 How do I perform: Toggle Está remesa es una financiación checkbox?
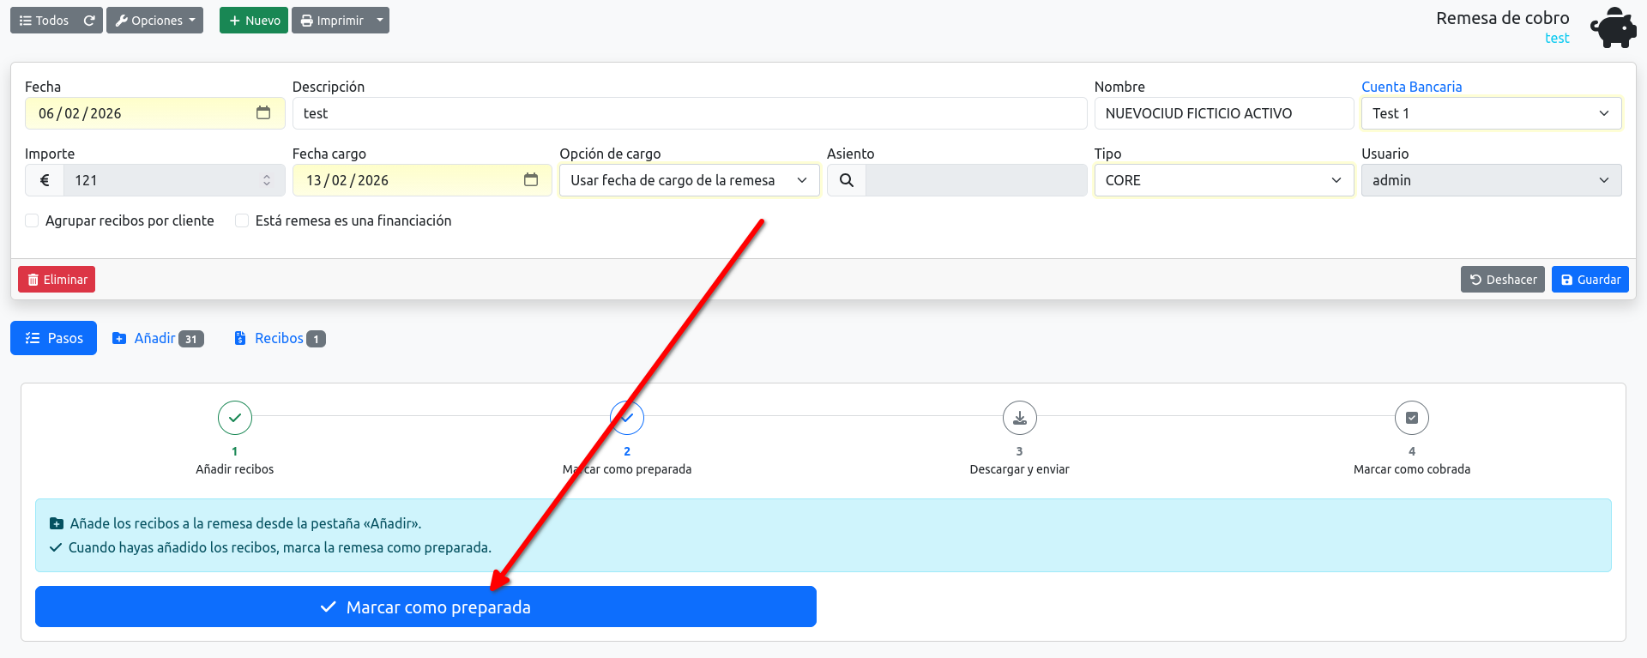tap(242, 220)
